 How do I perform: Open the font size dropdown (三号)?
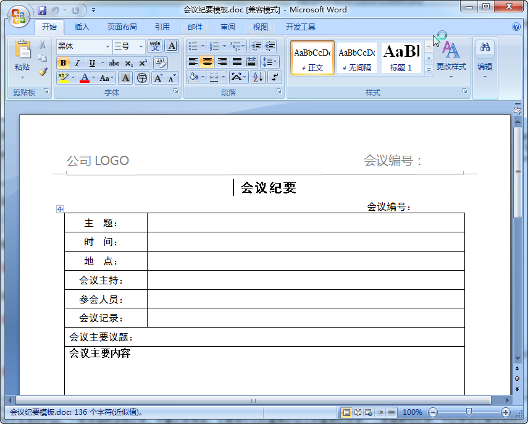pyautogui.click(x=141, y=46)
